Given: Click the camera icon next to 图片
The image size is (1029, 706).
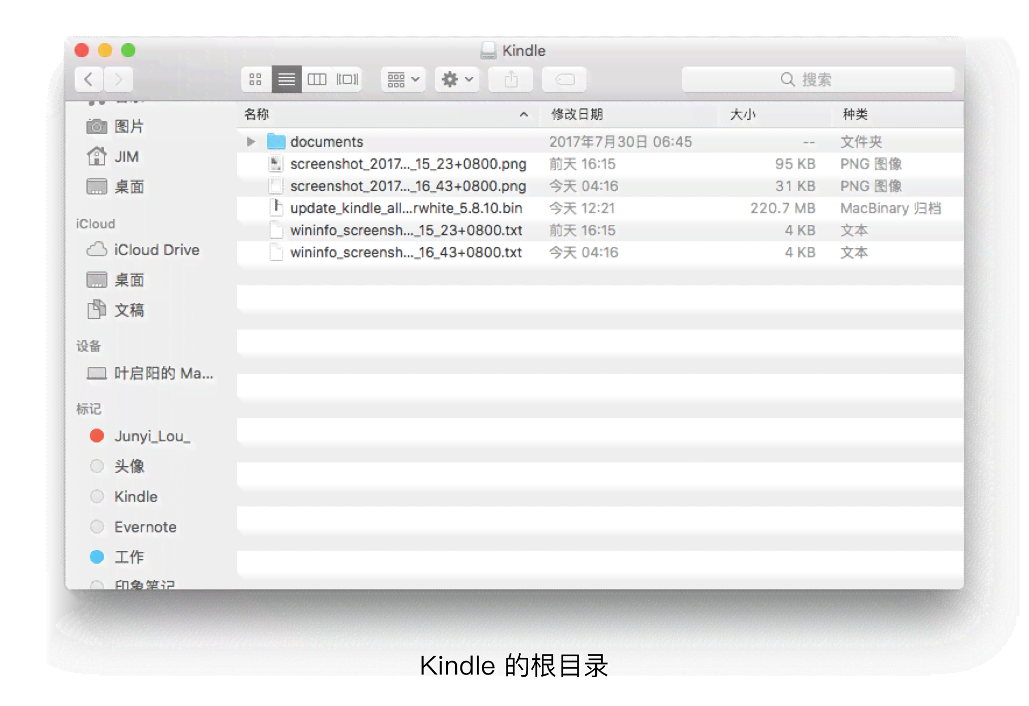Looking at the screenshot, I should pos(97,126).
